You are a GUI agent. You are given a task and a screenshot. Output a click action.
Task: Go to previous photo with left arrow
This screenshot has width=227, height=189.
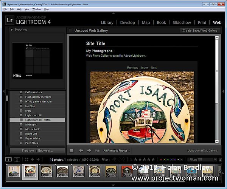coord(81,151)
